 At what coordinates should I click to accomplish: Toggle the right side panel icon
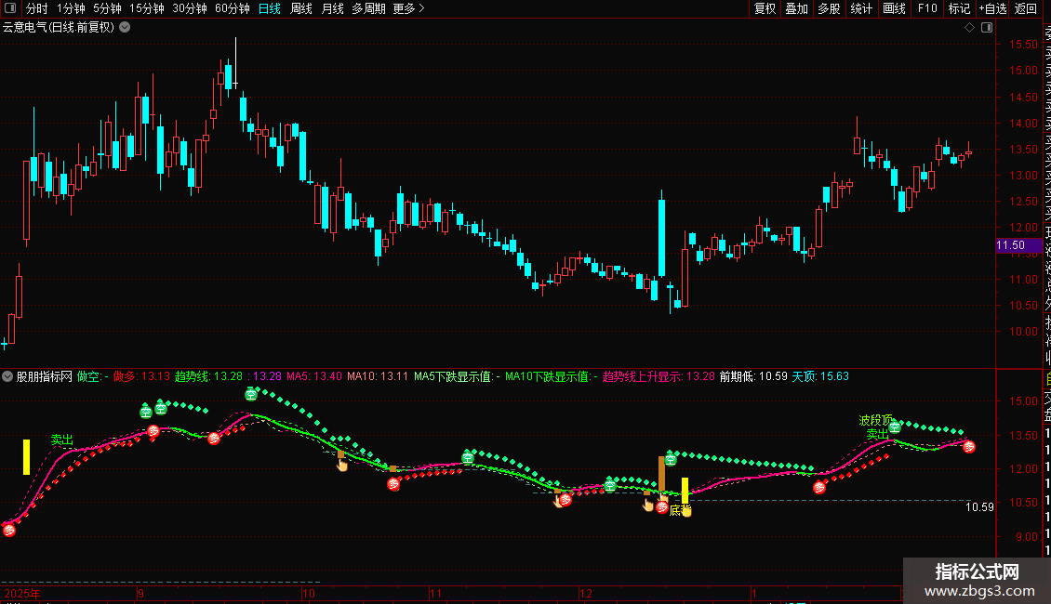[987, 28]
